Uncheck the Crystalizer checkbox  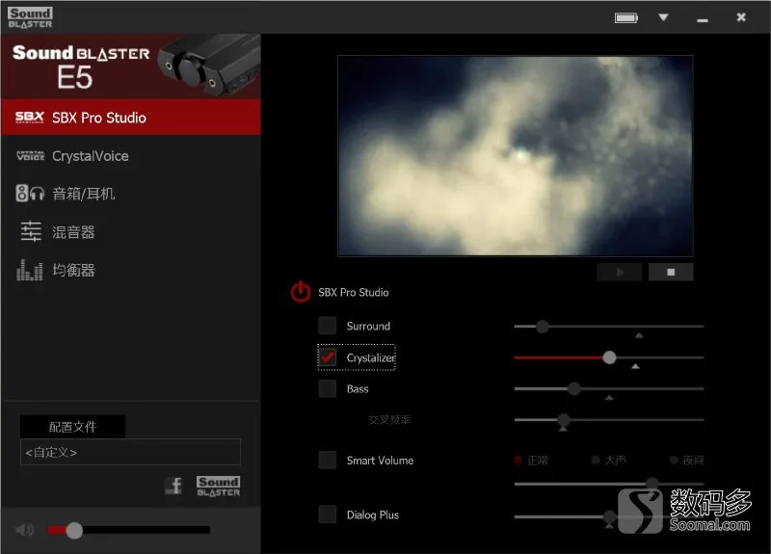coord(327,357)
